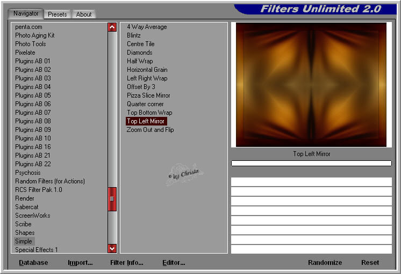401x274 pixels.
Task: Choose the Diamonds filter
Action: point(140,53)
